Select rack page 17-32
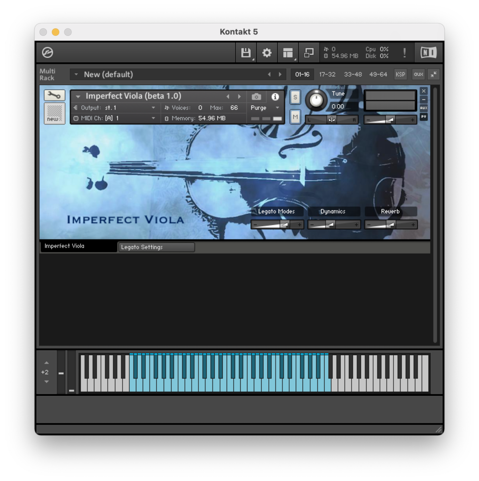The height and width of the screenshot is (481, 479). point(327,74)
